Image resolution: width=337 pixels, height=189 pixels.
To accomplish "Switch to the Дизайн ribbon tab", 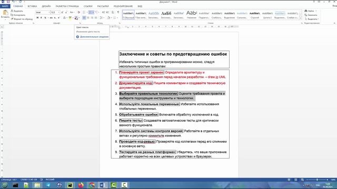I will click(46, 6).
